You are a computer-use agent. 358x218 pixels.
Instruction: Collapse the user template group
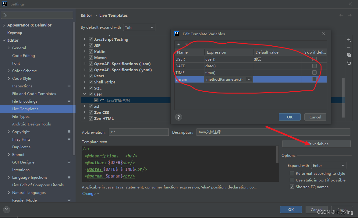(84, 94)
